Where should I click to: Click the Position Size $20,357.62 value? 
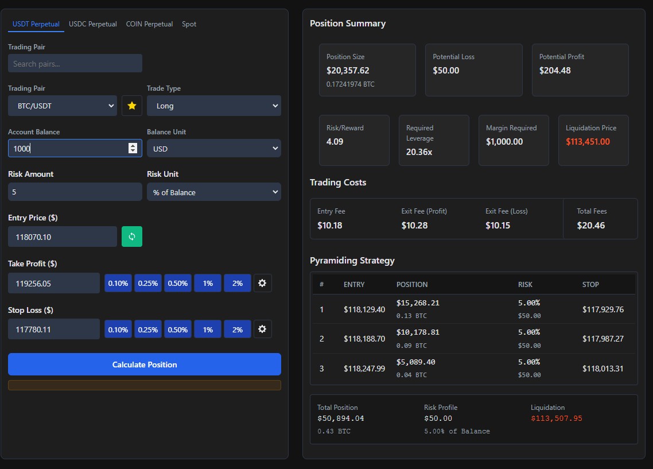click(x=348, y=71)
